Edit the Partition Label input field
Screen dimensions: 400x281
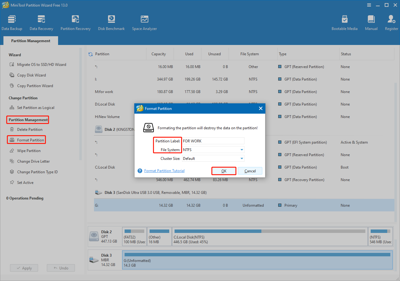pos(213,141)
